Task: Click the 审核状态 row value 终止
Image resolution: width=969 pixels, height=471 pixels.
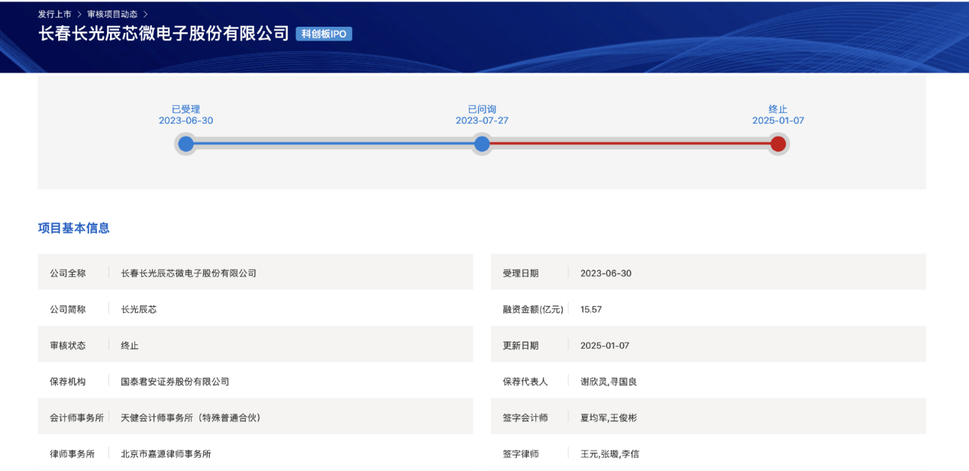Action: click(130, 346)
